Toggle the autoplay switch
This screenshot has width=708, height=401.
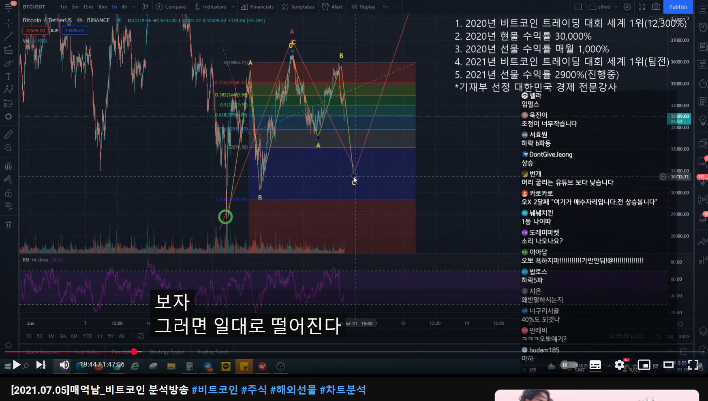569,365
